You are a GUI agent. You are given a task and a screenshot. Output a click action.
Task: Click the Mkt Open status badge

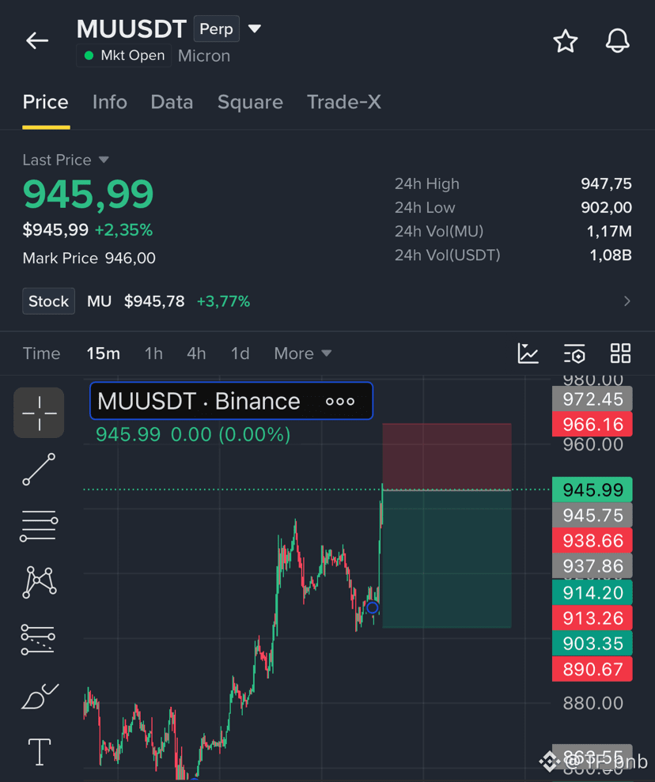(124, 55)
